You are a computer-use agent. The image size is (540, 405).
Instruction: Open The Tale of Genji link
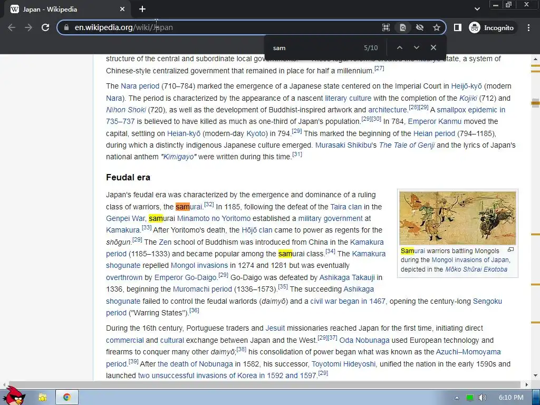[407, 146]
